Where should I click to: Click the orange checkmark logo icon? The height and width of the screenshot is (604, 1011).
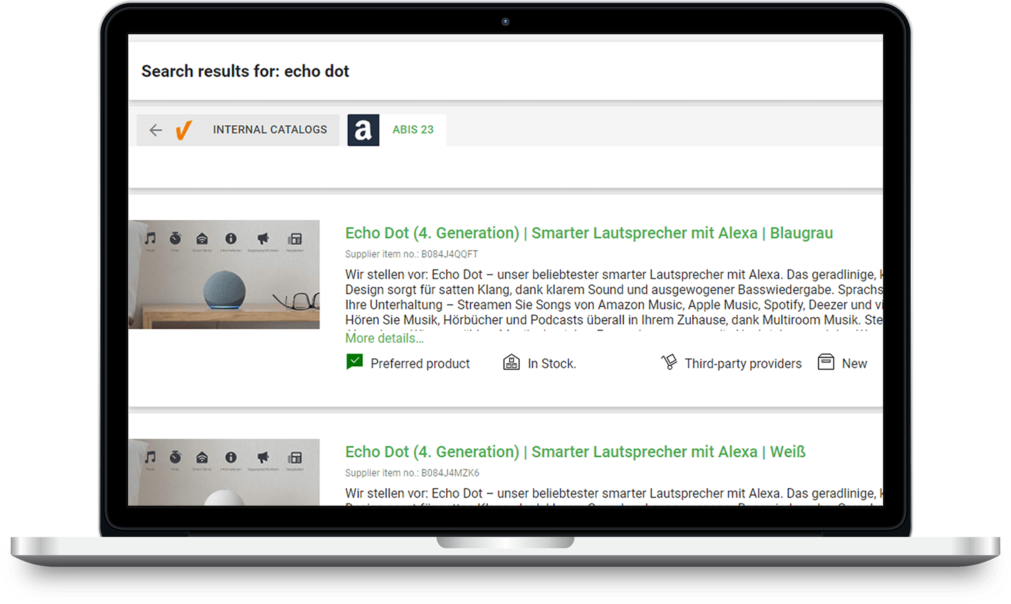[183, 130]
